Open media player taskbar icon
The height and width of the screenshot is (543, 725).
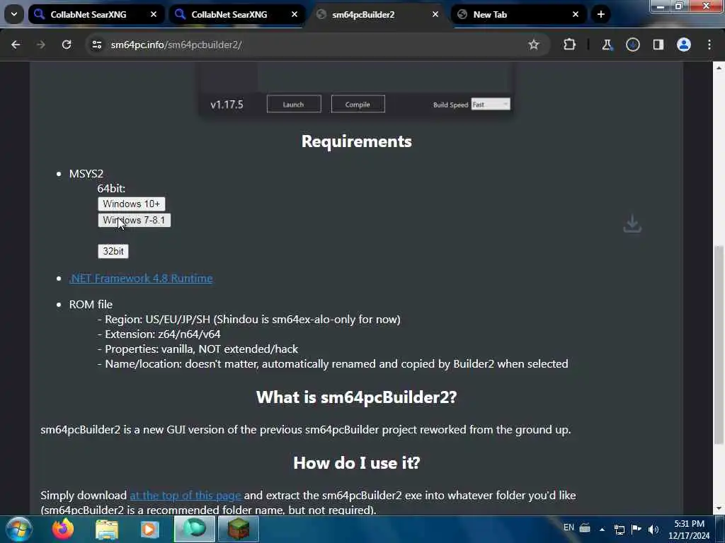coord(150,529)
